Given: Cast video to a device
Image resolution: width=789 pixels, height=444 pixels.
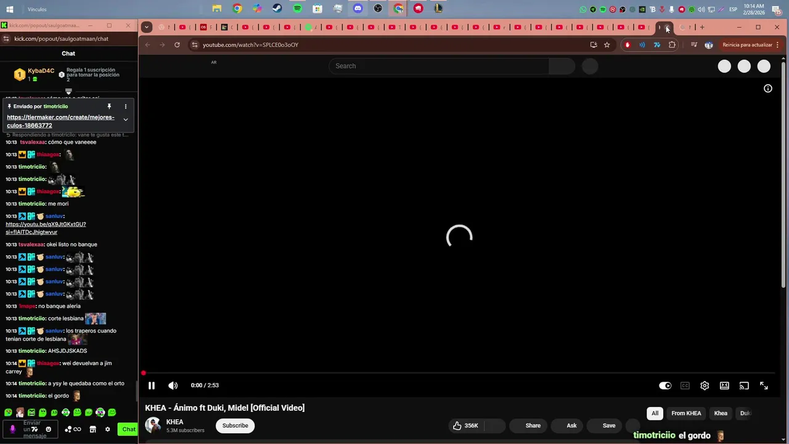Looking at the screenshot, I should tap(744, 385).
